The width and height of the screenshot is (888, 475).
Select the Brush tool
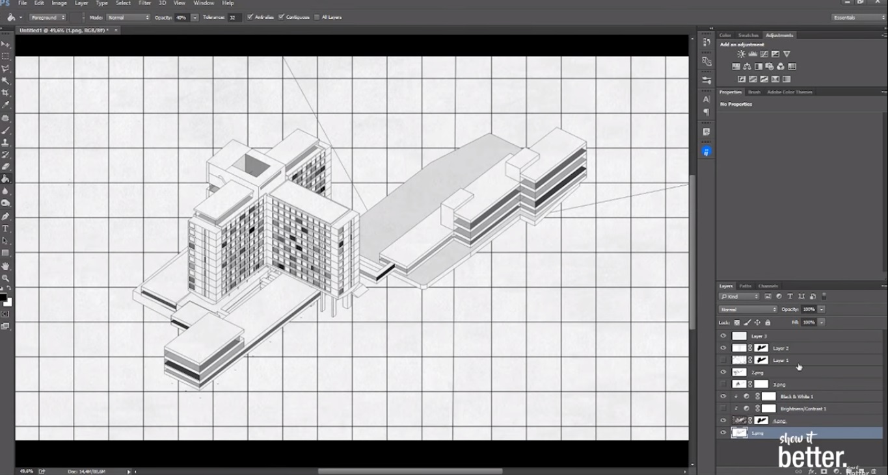[6, 129]
